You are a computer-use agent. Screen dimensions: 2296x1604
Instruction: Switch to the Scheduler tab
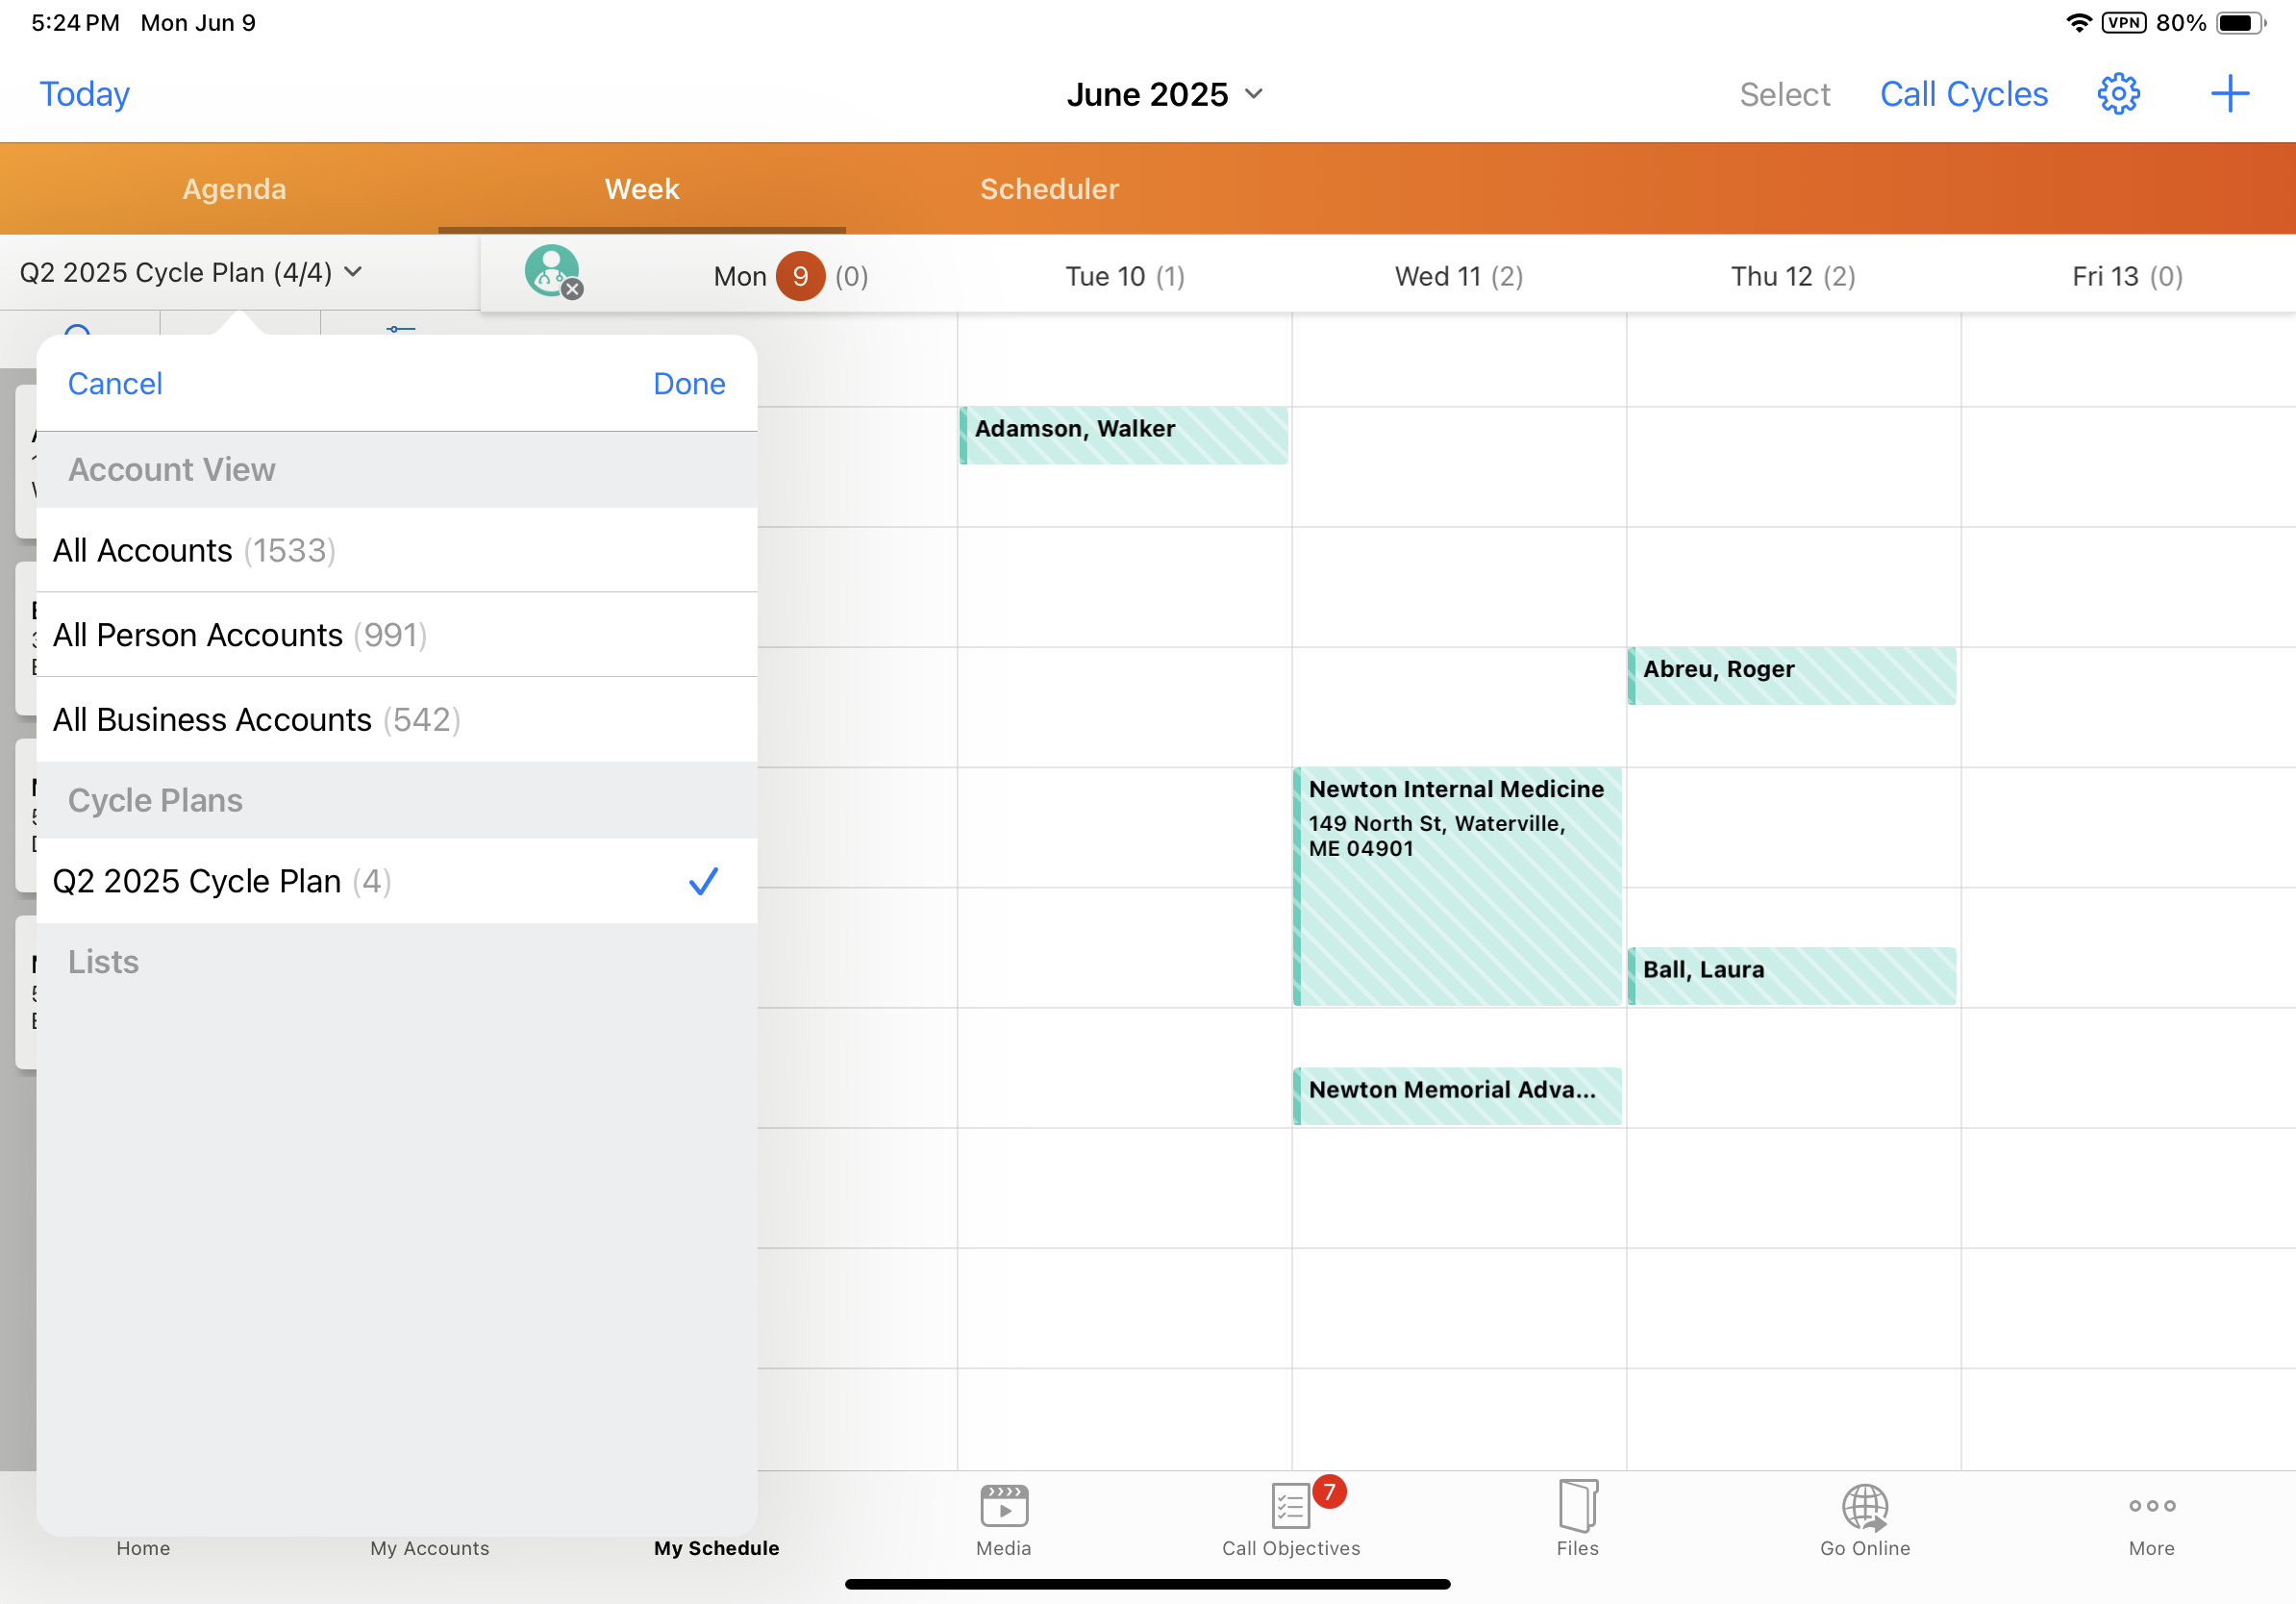click(1049, 189)
